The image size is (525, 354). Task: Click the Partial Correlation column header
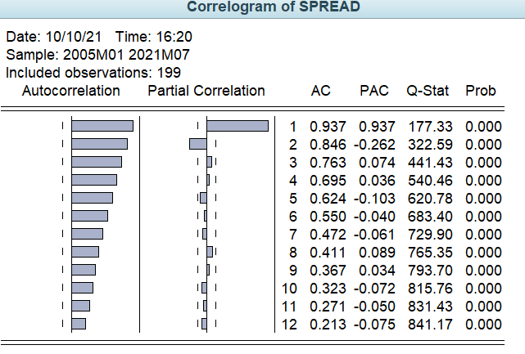point(206,91)
